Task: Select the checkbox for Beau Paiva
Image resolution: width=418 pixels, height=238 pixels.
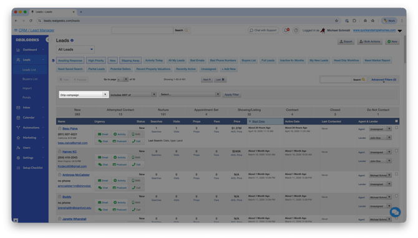Action: [x=396, y=128]
